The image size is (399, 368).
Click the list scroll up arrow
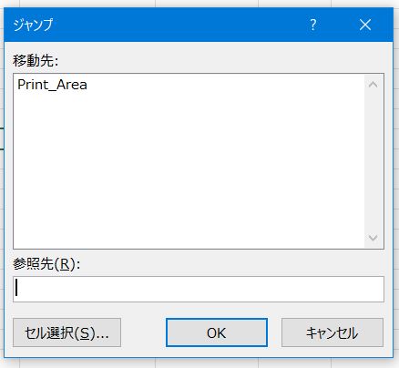(x=373, y=85)
